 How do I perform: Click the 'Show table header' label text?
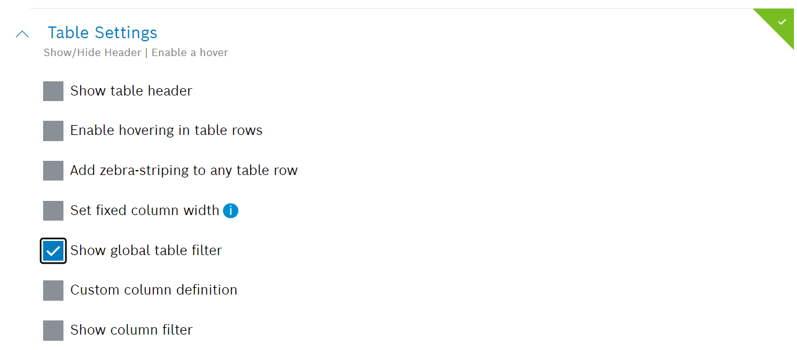[x=131, y=91]
